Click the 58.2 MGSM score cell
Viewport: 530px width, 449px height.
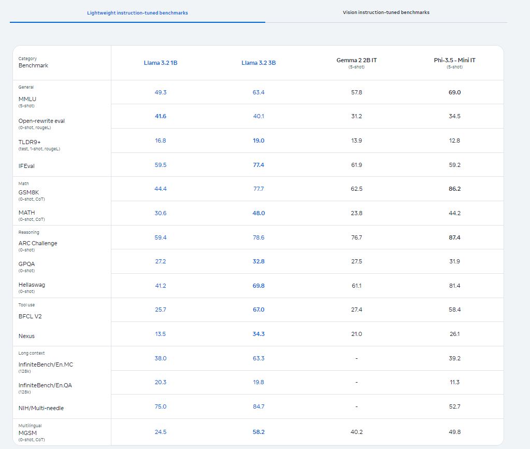[259, 432]
